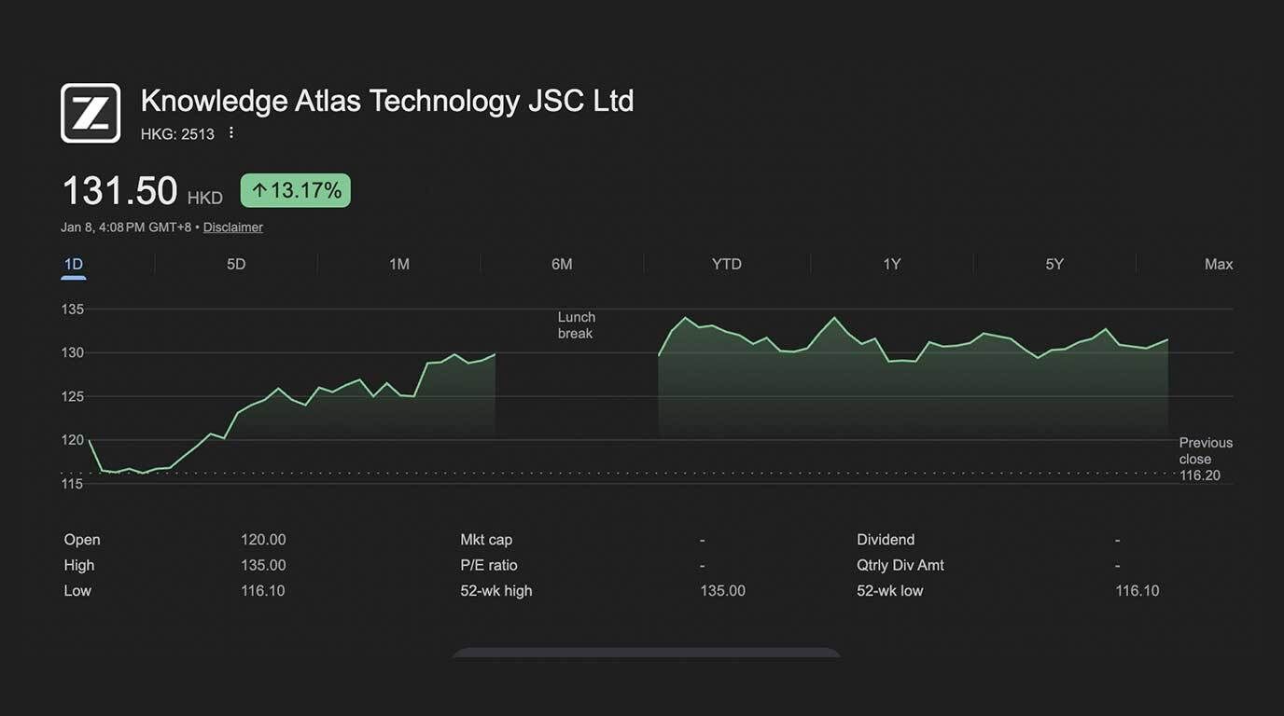
Task: Select the 1D range tab
Action: (x=74, y=265)
